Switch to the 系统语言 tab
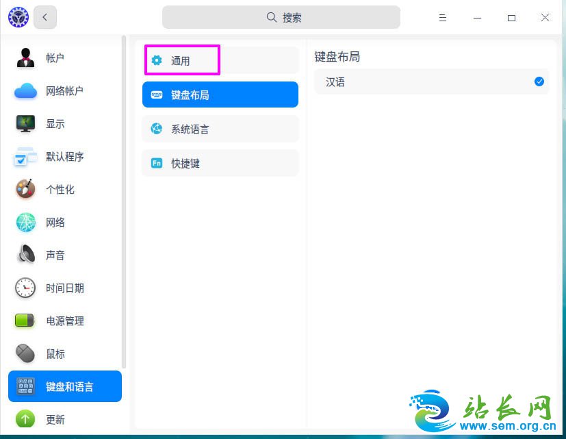 click(x=220, y=129)
